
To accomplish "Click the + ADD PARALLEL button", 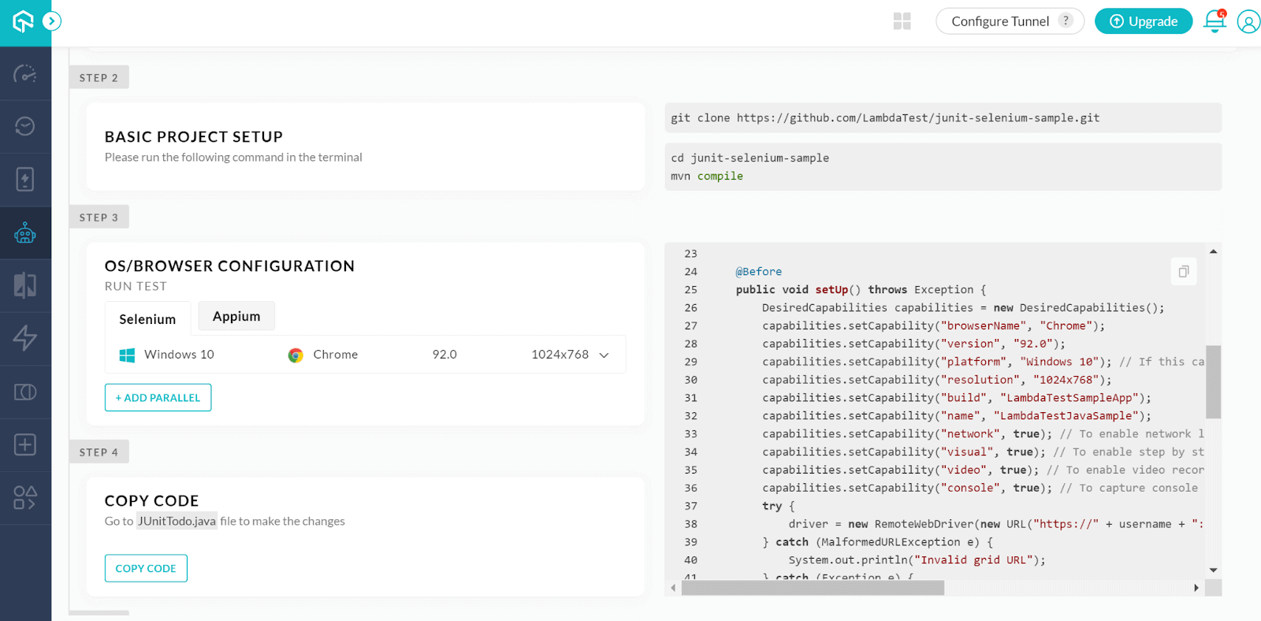I will click(158, 398).
